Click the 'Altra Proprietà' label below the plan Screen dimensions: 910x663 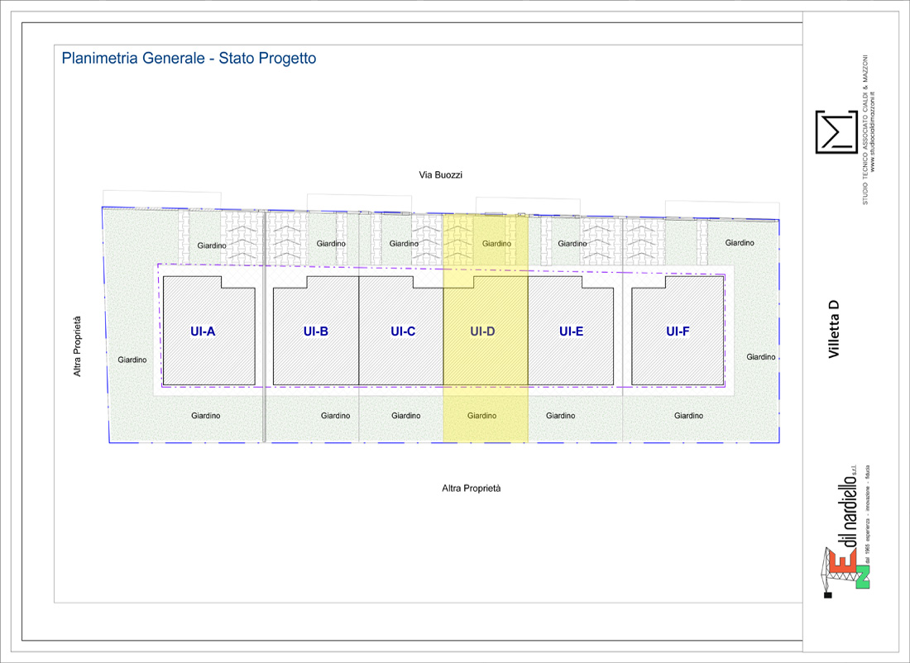point(472,489)
